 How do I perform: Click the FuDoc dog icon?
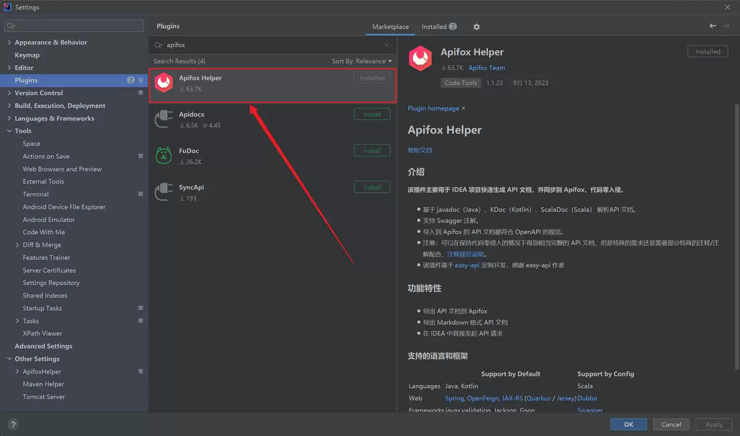pos(164,156)
